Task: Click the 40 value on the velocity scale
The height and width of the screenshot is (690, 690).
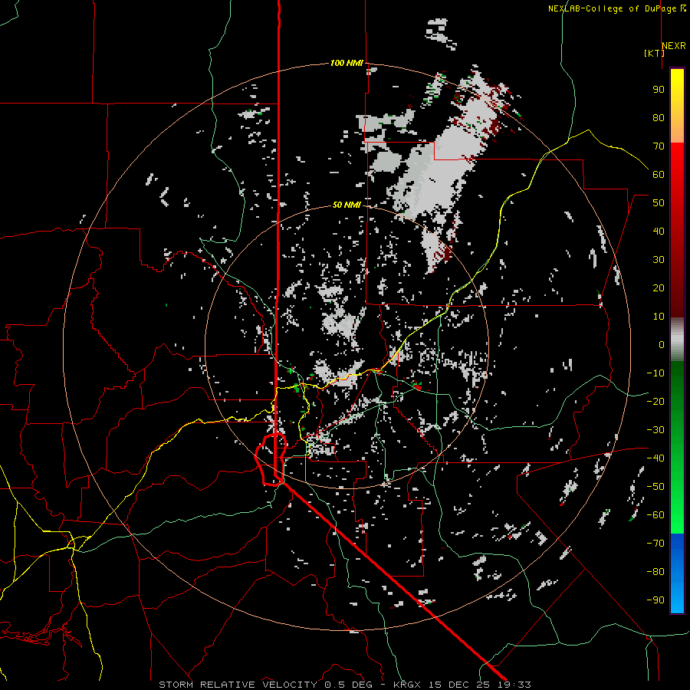Action: (x=659, y=231)
